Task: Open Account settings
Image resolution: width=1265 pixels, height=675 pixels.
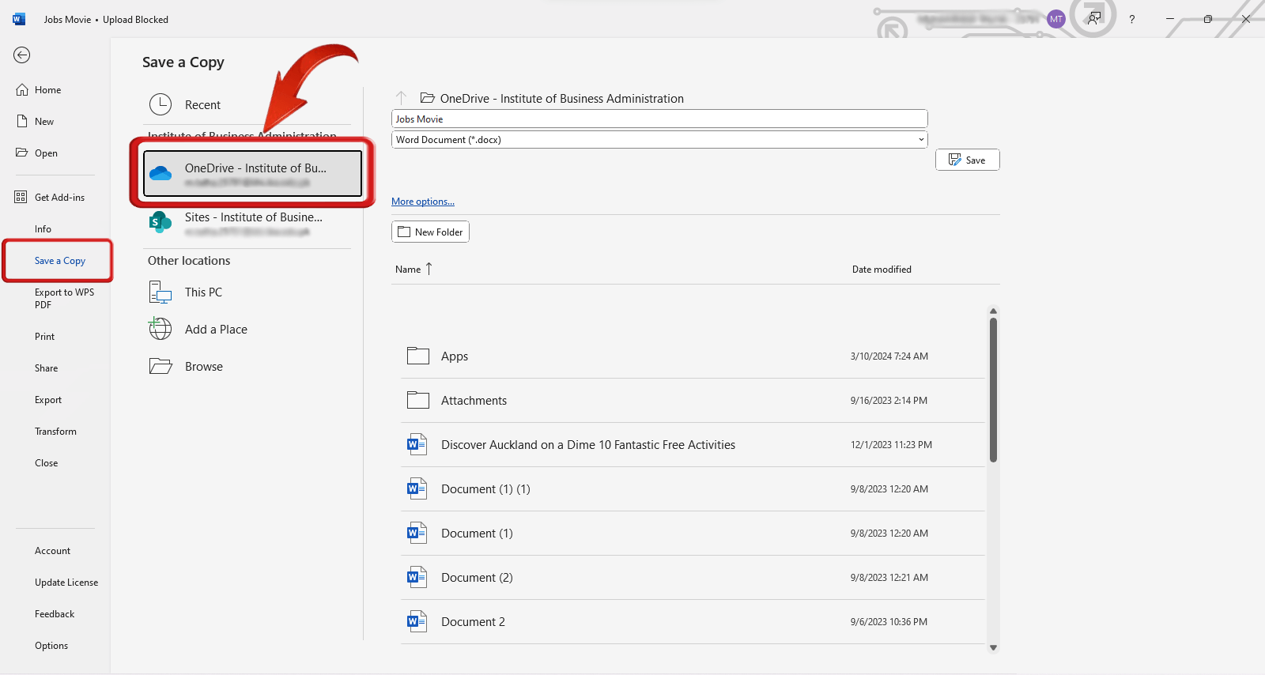Action: click(53, 551)
